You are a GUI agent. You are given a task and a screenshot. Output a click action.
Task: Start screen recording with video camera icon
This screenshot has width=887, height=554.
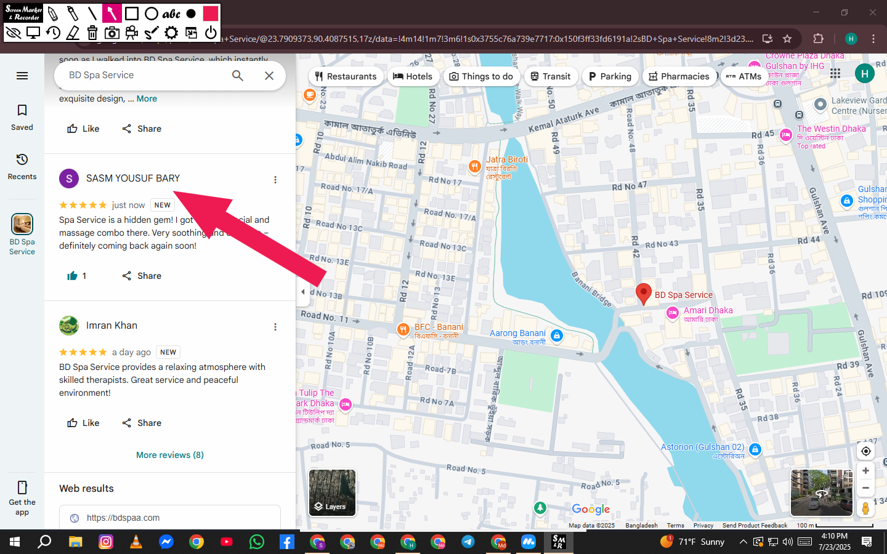coord(132,33)
